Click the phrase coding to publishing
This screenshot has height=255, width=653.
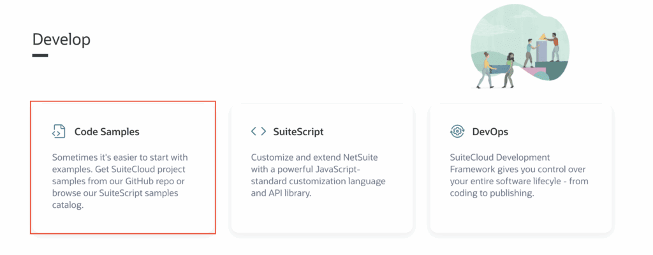tap(492, 193)
